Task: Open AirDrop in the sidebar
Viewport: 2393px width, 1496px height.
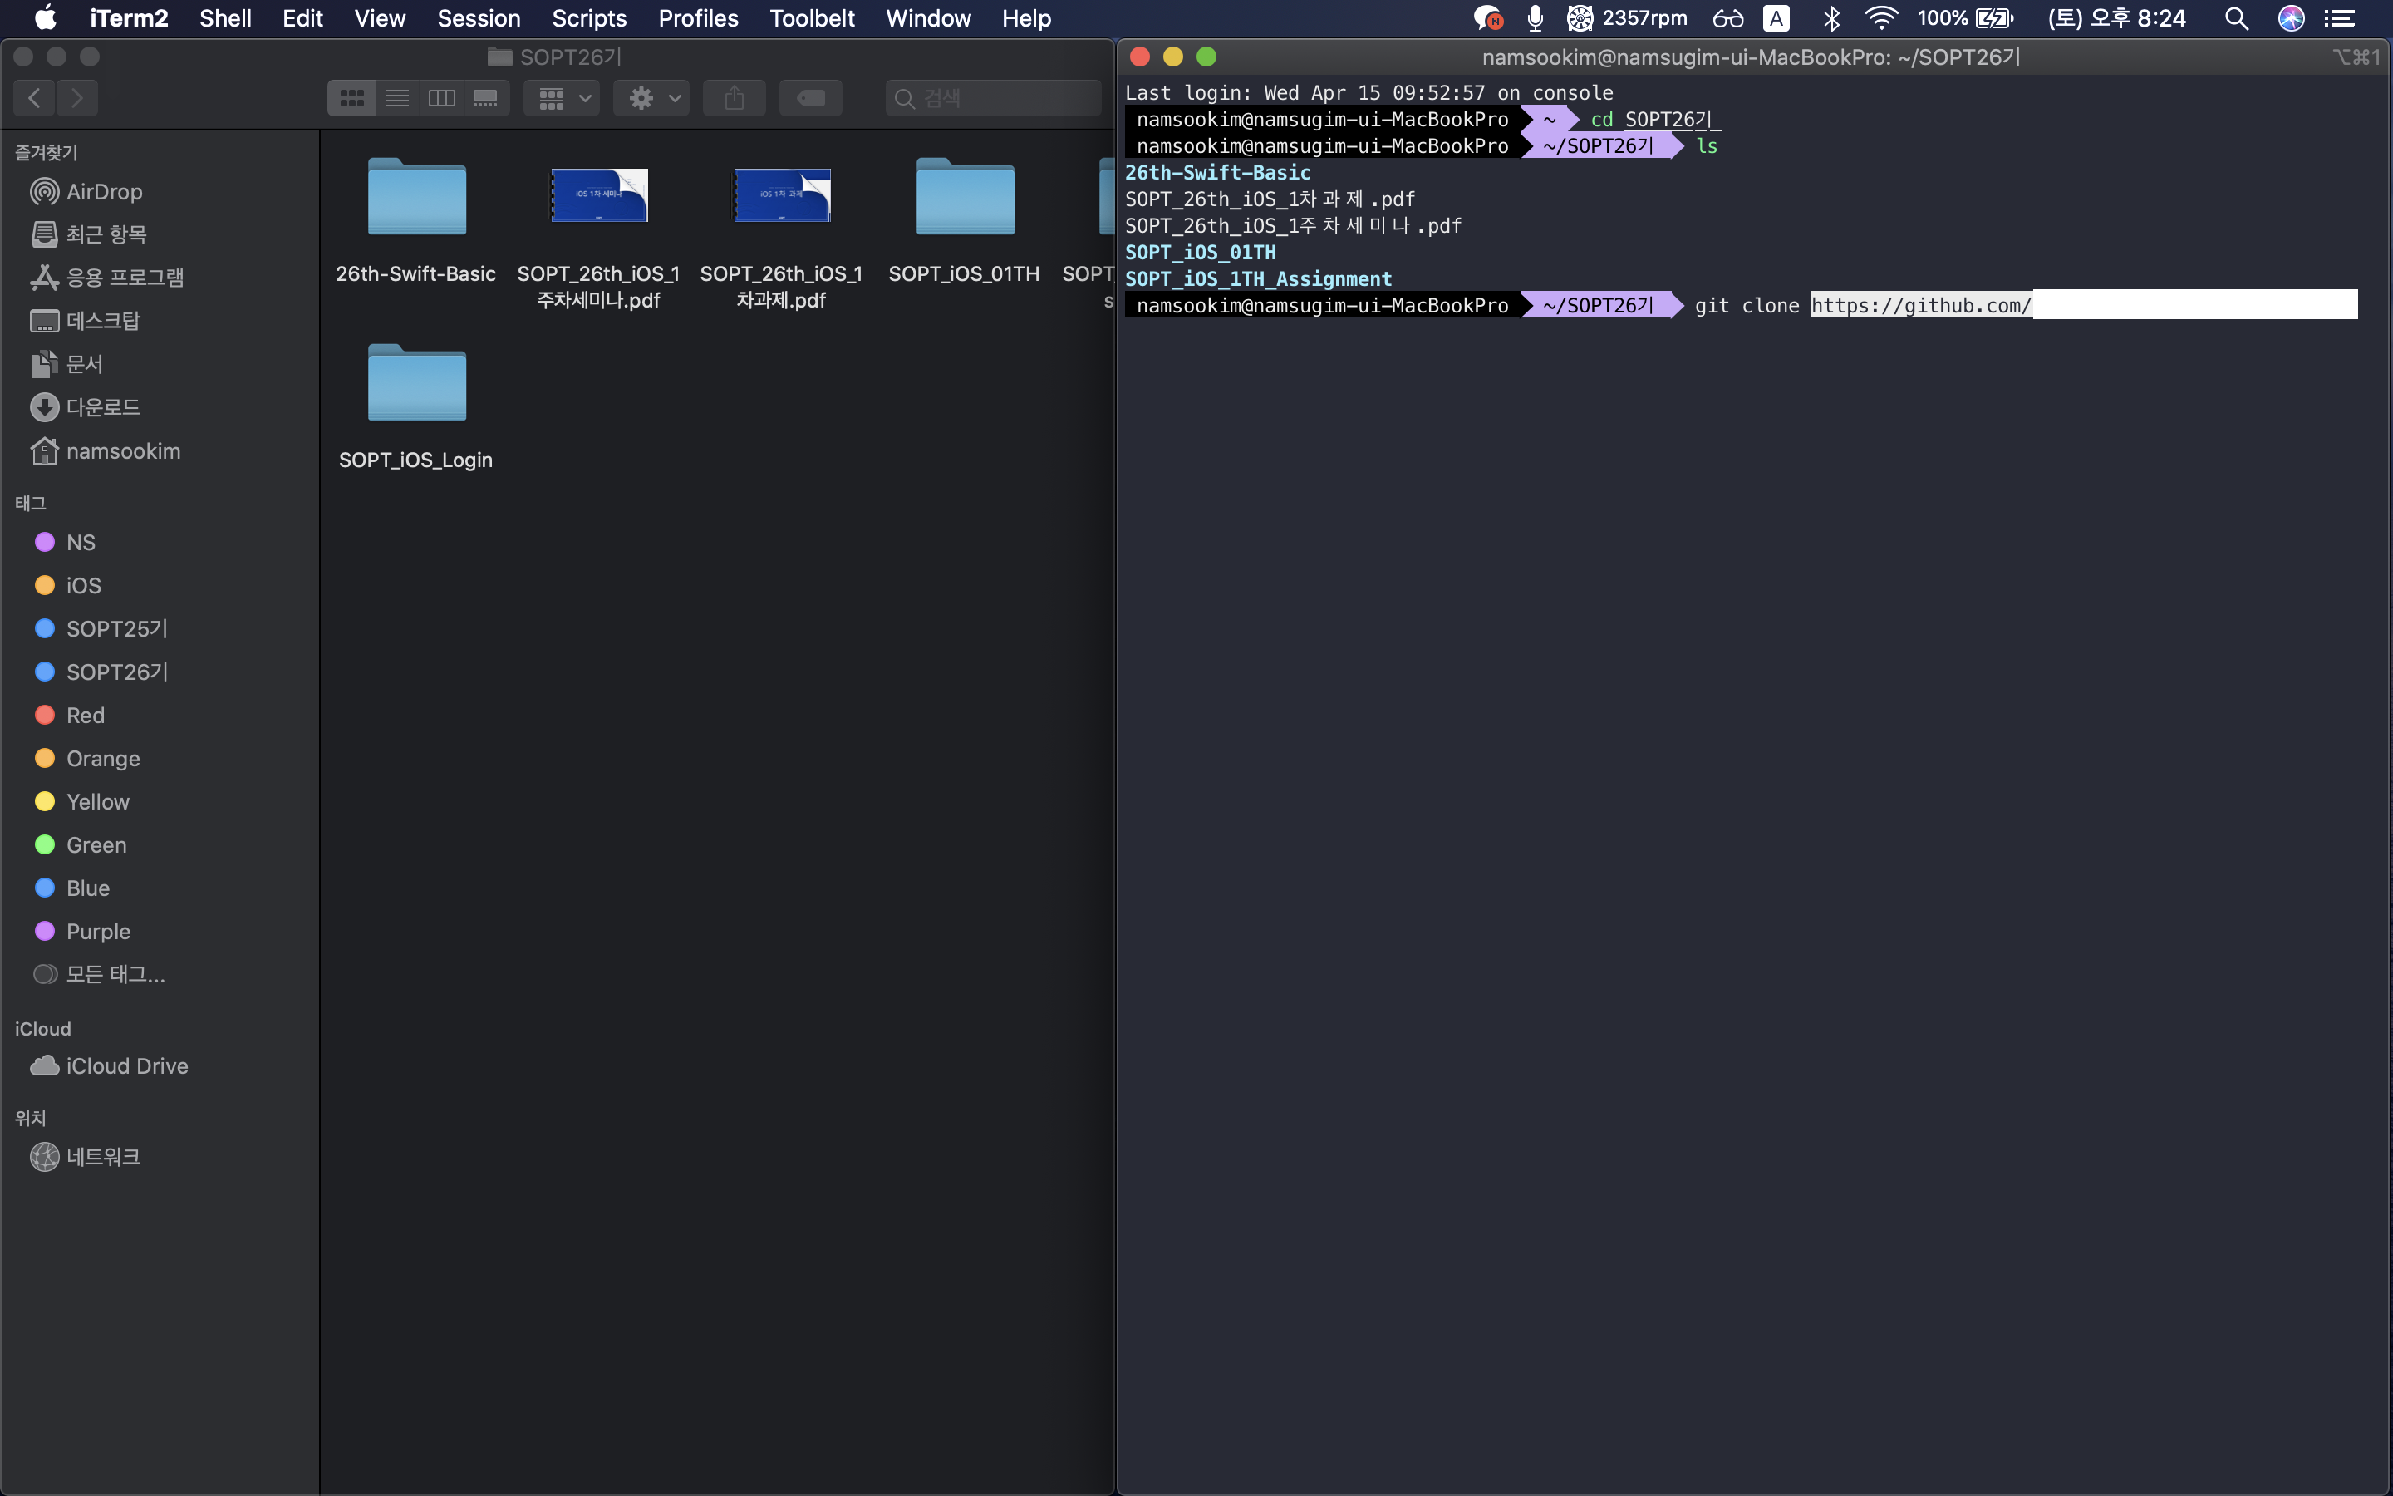Action: 104,192
